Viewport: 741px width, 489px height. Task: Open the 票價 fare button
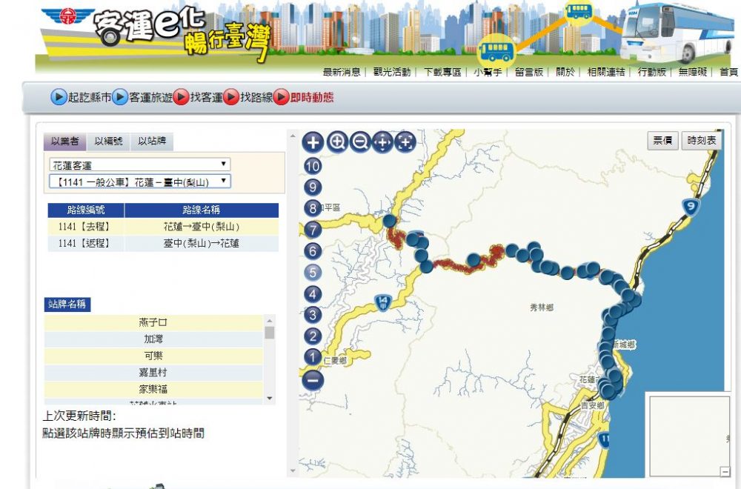point(662,140)
